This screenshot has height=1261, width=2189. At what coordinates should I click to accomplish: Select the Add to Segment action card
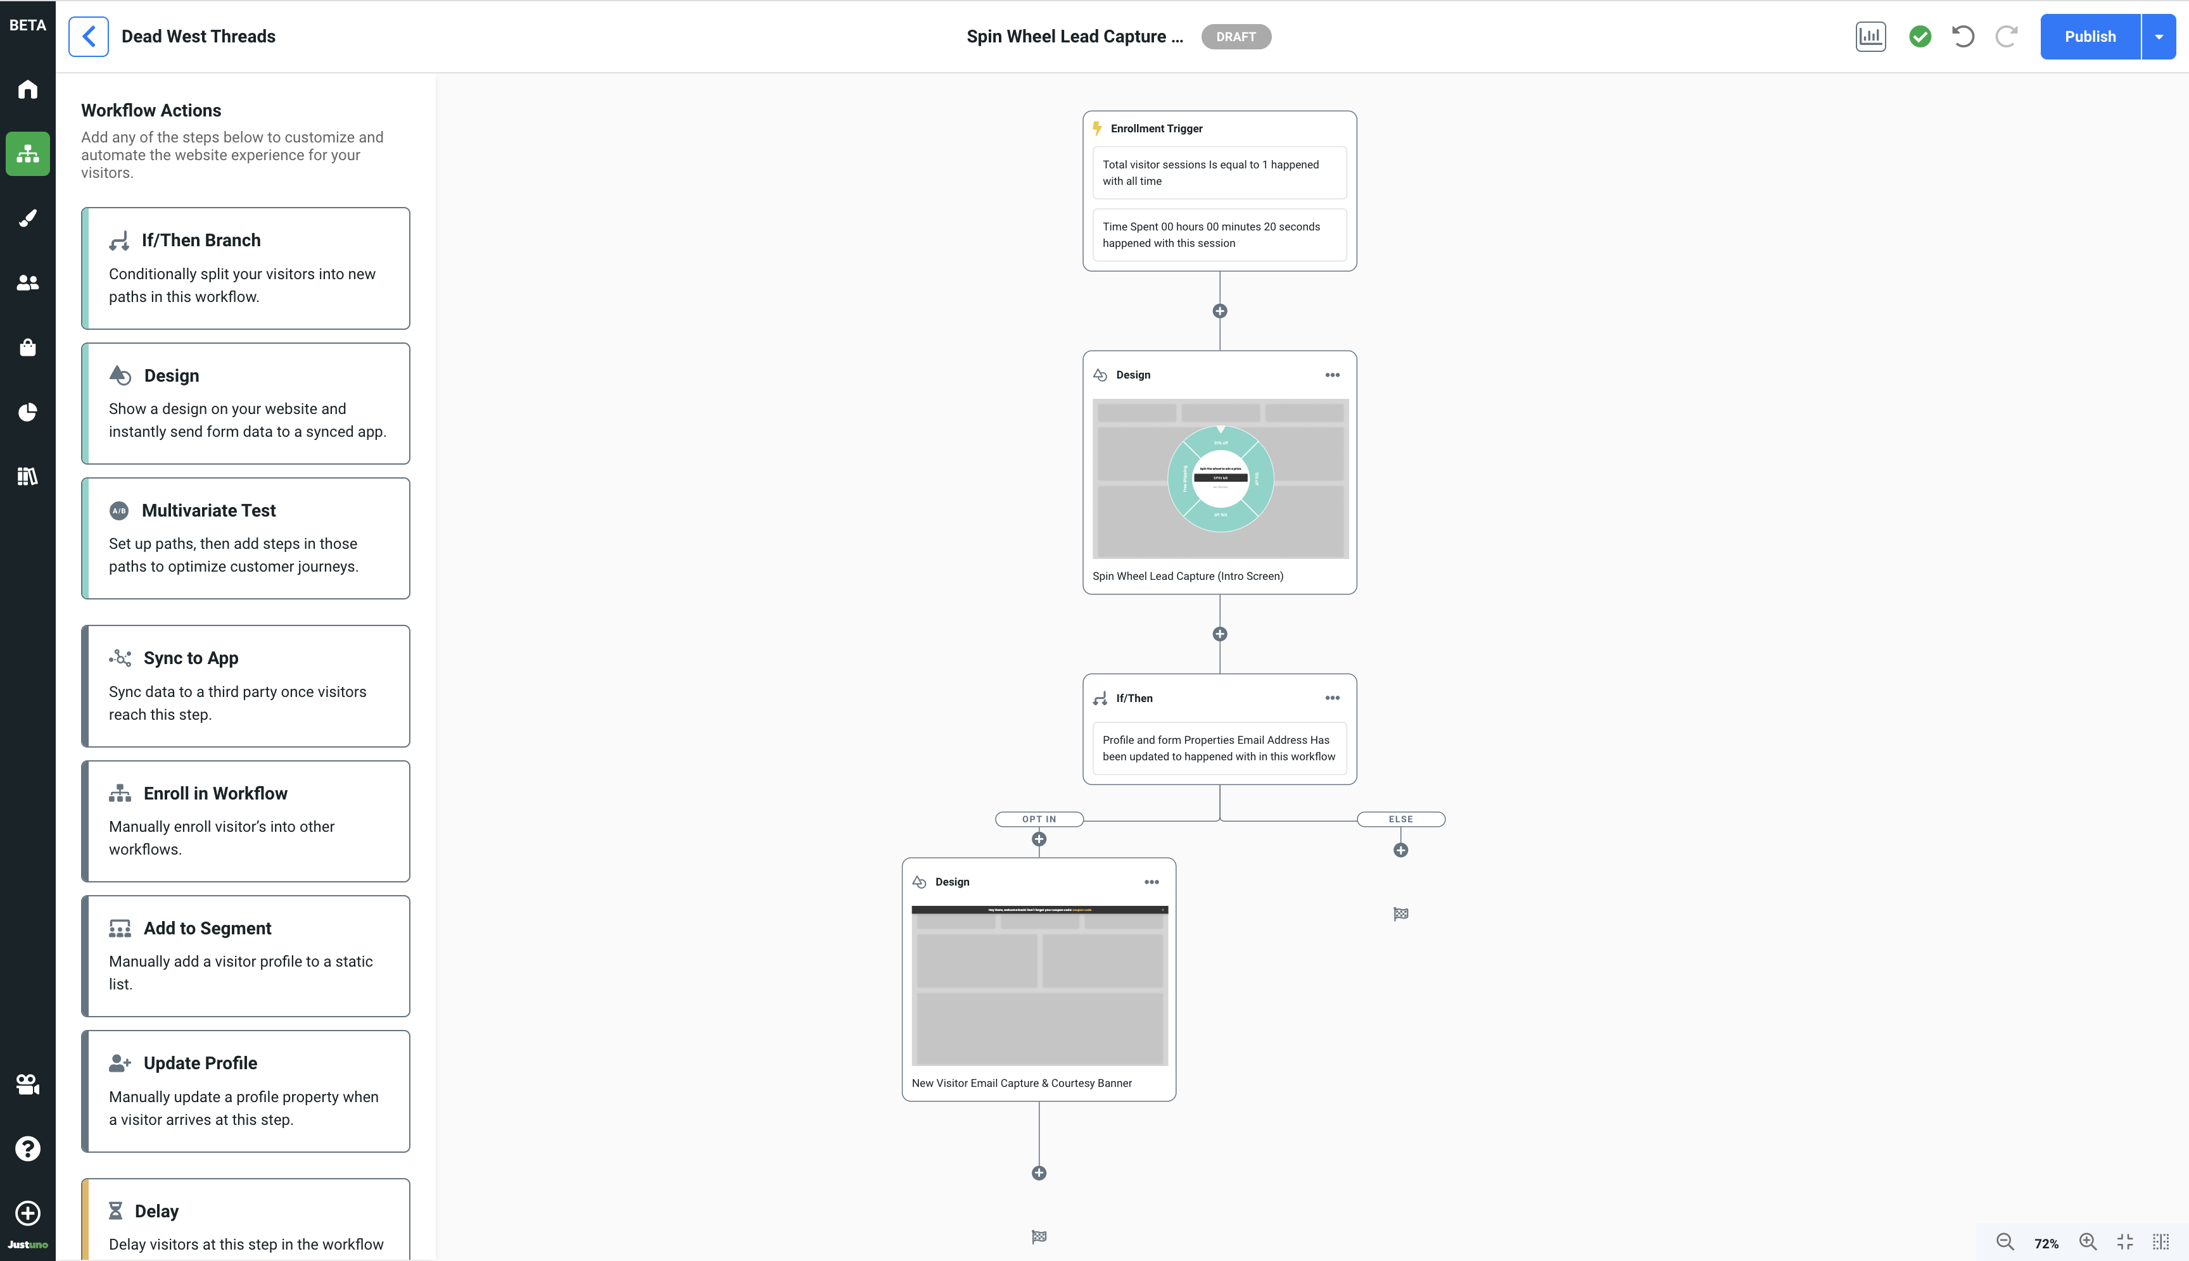(x=245, y=956)
